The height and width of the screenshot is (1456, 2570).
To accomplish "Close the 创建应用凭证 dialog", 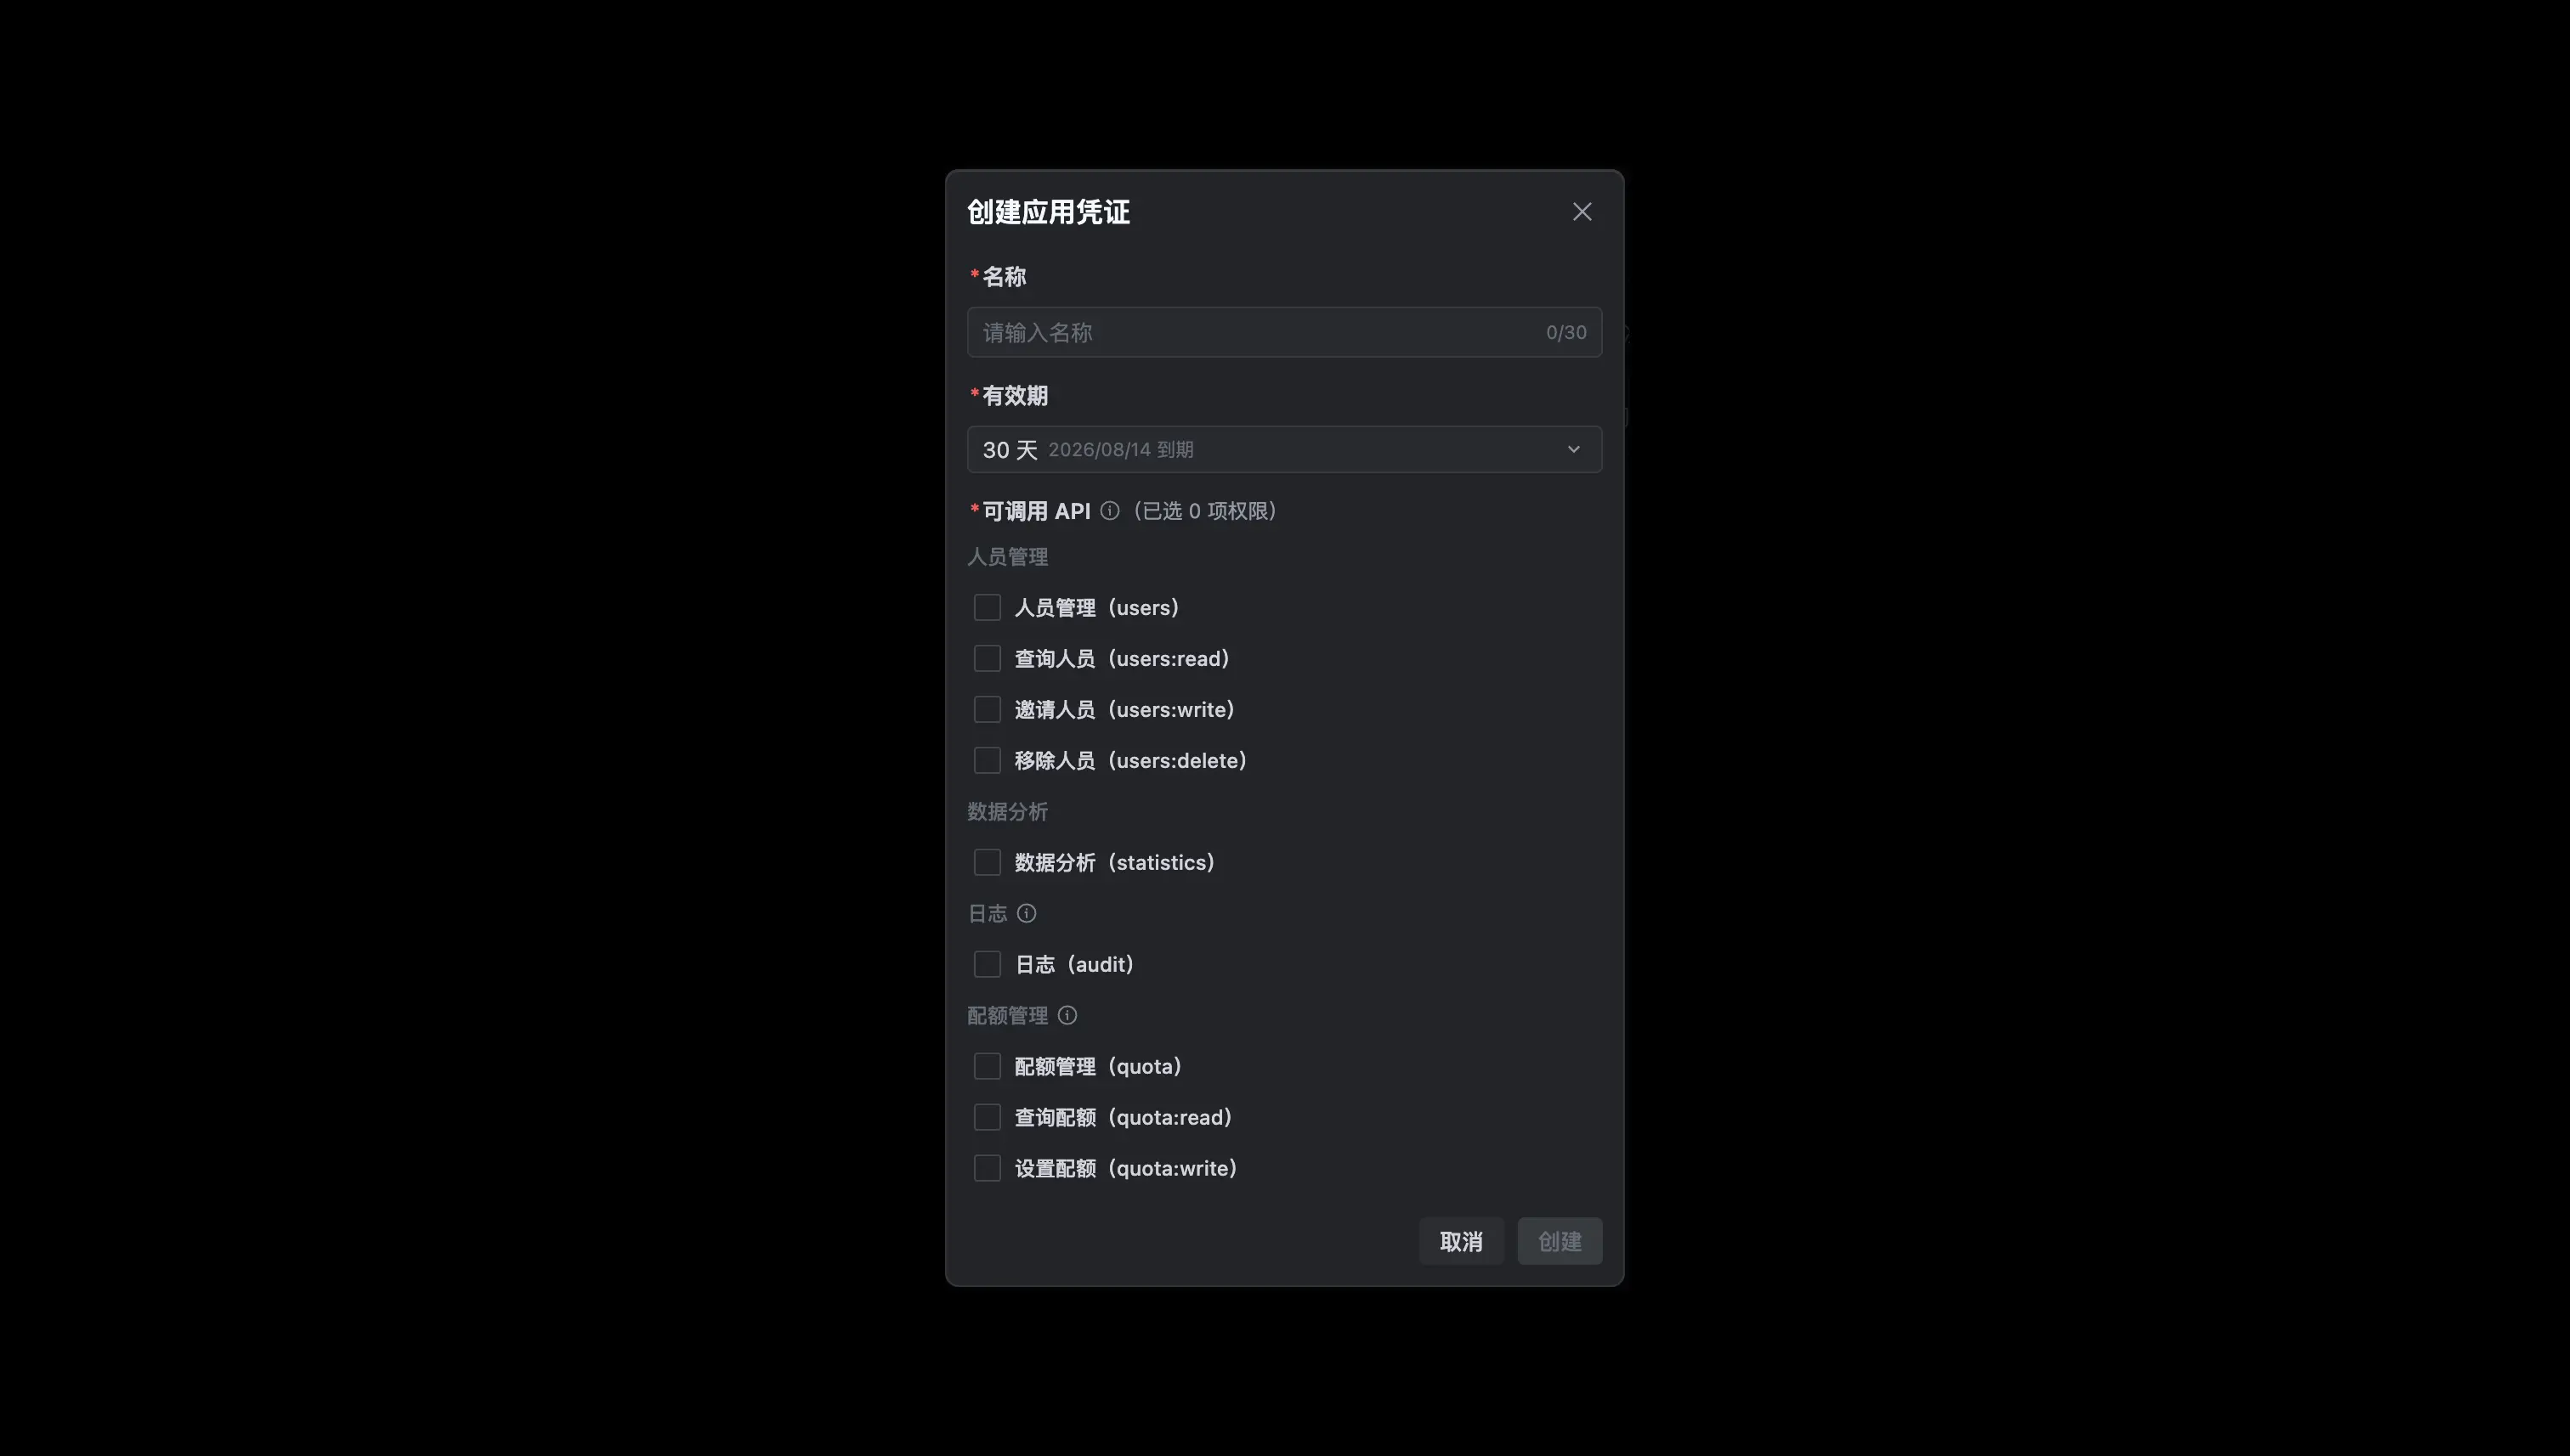I will pyautogui.click(x=1582, y=212).
